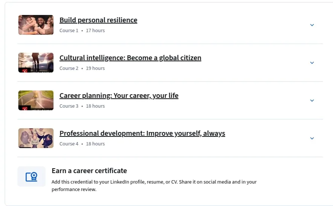Click the Course 1 label
Image resolution: width=333 pixels, height=206 pixels.
tap(69, 31)
